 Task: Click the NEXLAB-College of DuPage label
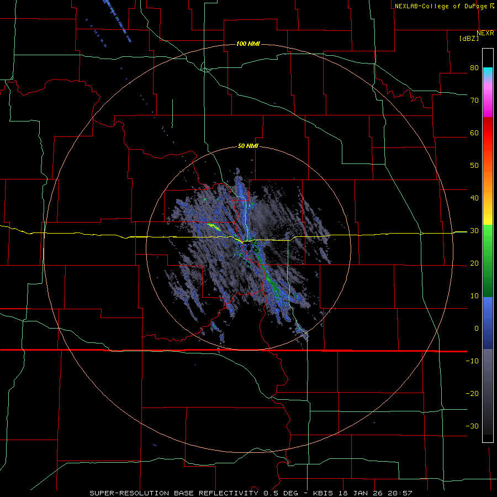[x=441, y=6]
